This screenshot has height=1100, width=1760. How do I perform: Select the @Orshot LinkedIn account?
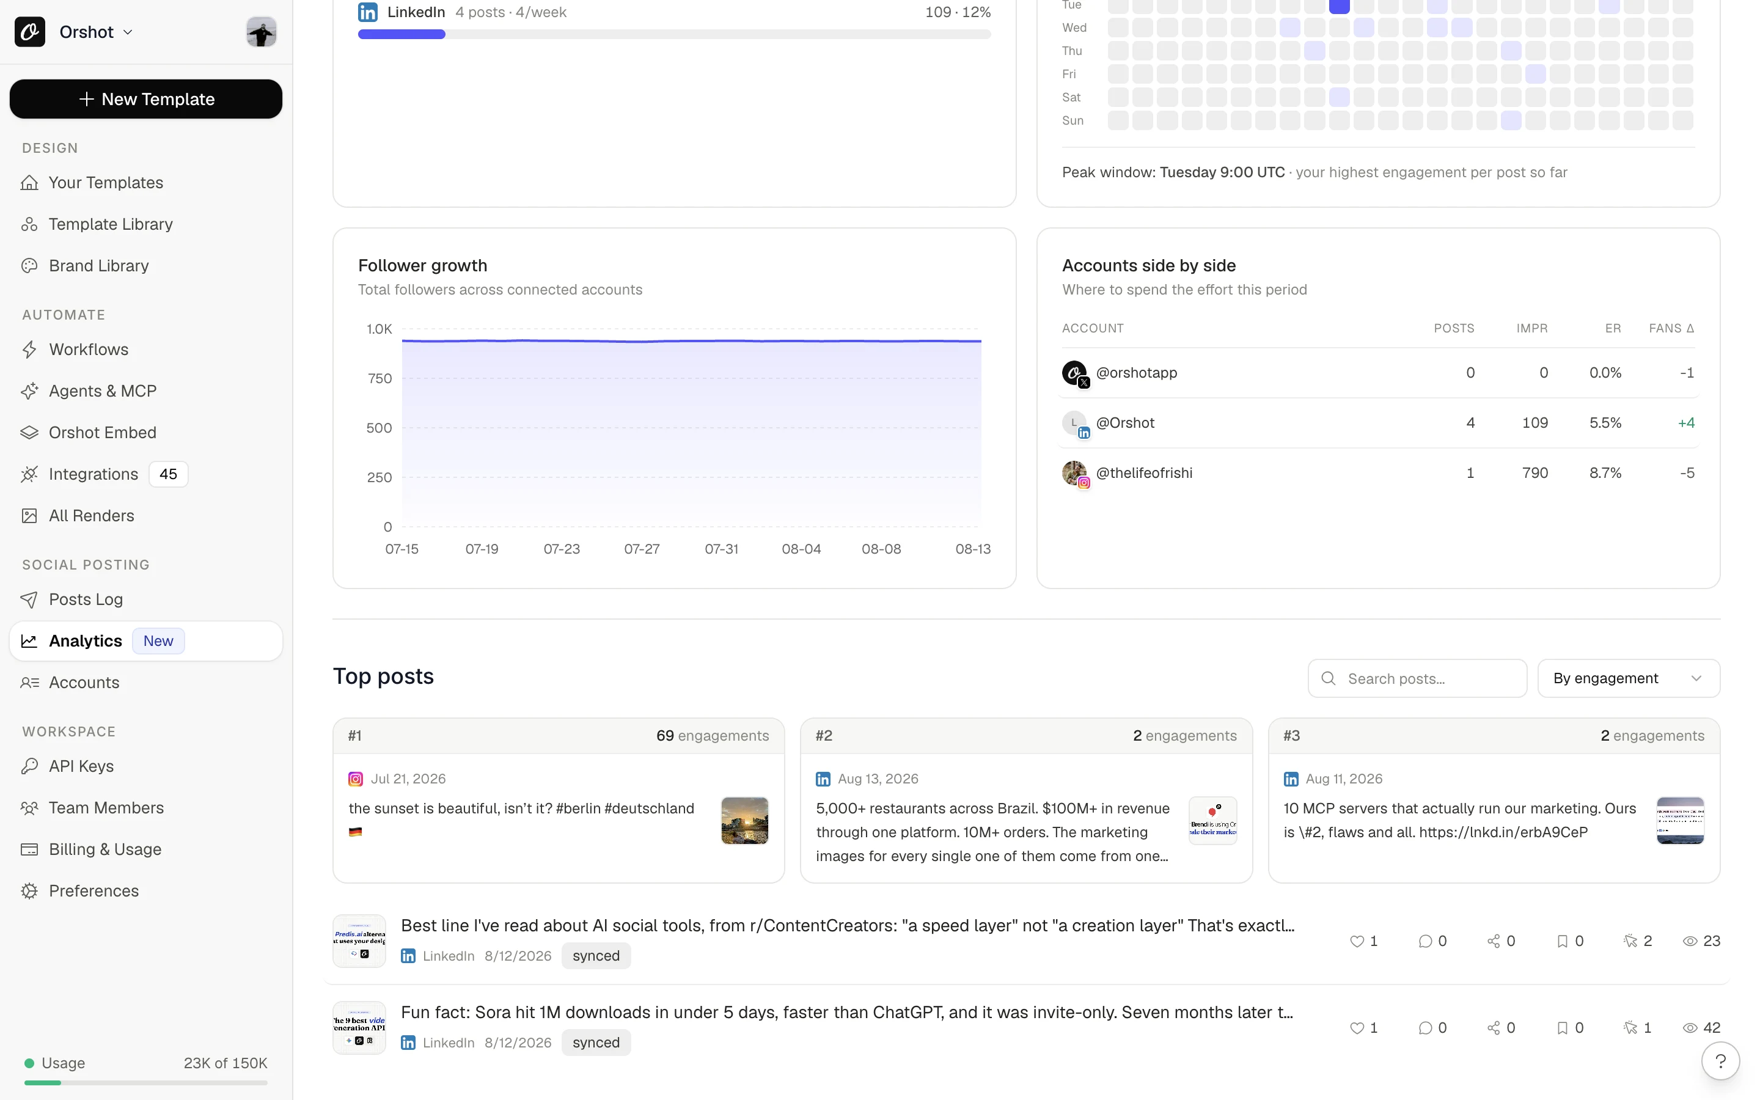(x=1378, y=423)
